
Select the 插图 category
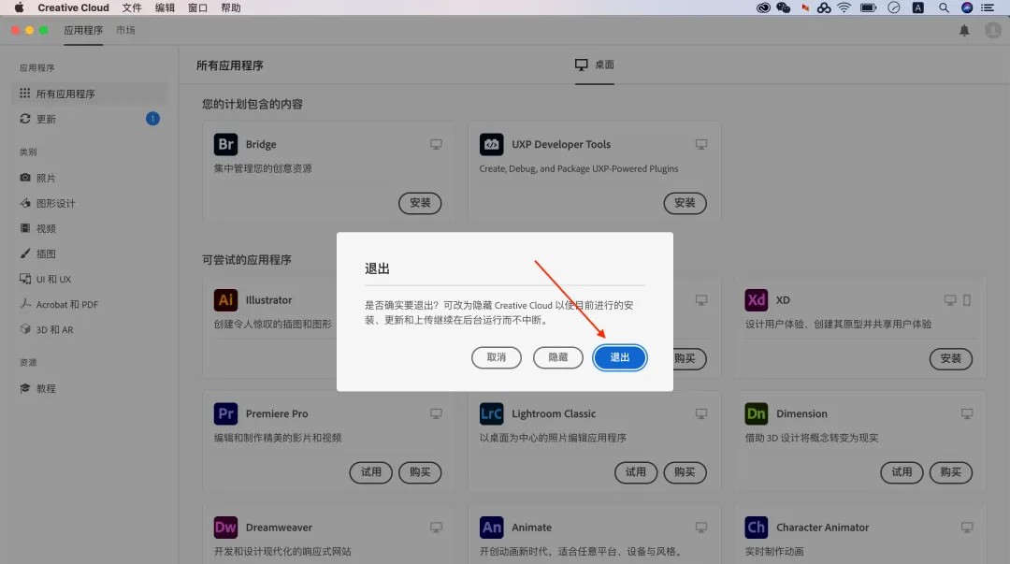(x=90, y=254)
